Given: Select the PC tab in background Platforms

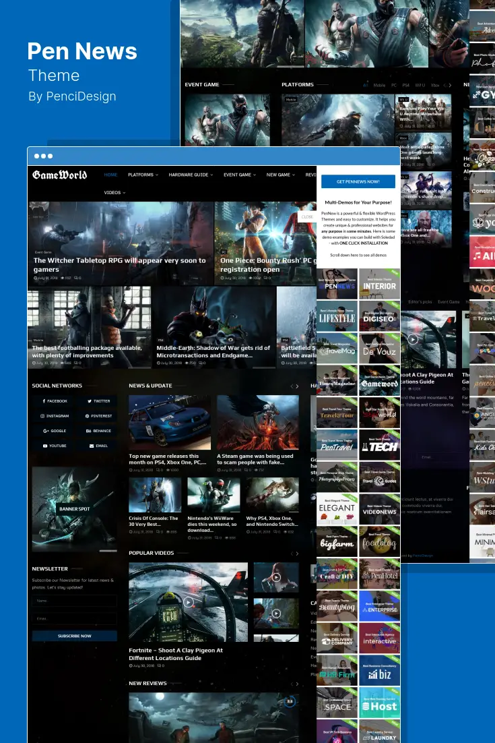Looking at the screenshot, I should pyautogui.click(x=394, y=86).
